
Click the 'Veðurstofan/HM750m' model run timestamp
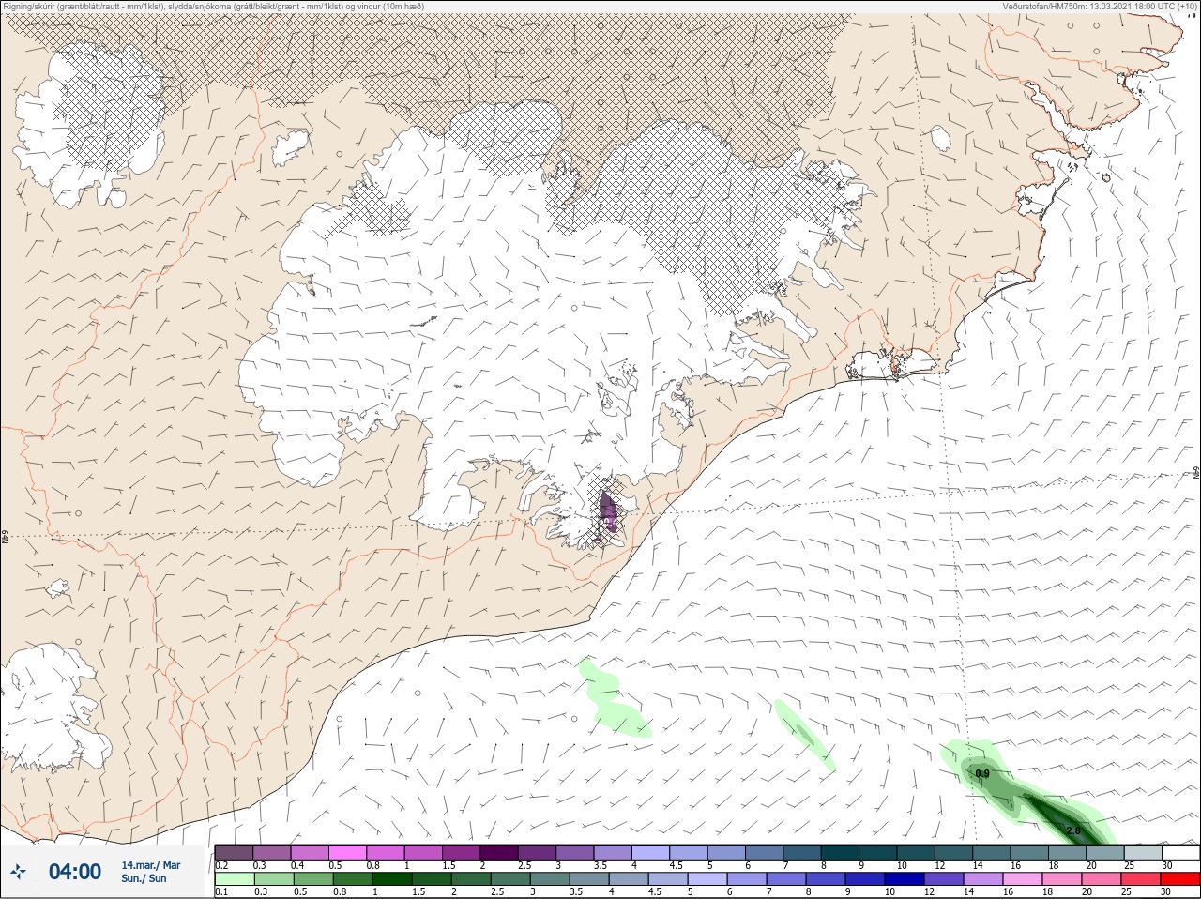[x=1100, y=6]
